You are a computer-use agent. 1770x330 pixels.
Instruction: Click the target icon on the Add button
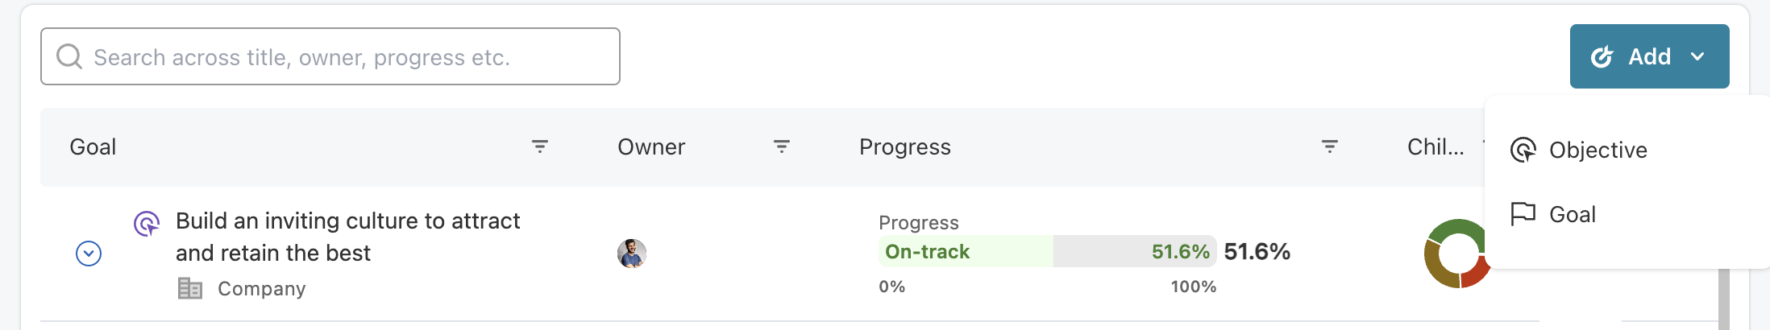pos(1602,56)
